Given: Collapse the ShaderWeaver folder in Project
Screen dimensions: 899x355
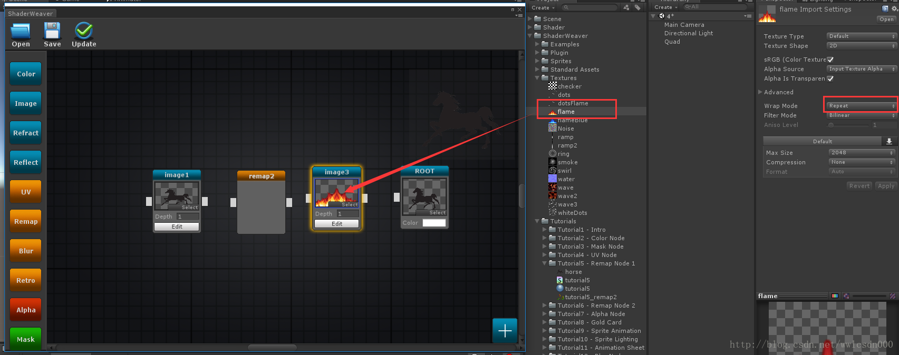Looking at the screenshot, I should [x=530, y=36].
